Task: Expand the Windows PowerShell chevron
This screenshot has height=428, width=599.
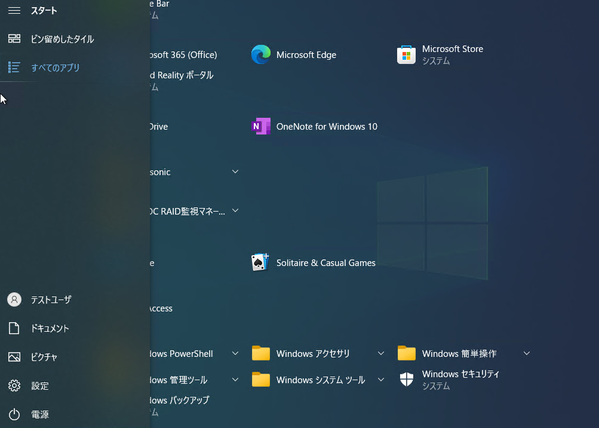Action: [235, 353]
